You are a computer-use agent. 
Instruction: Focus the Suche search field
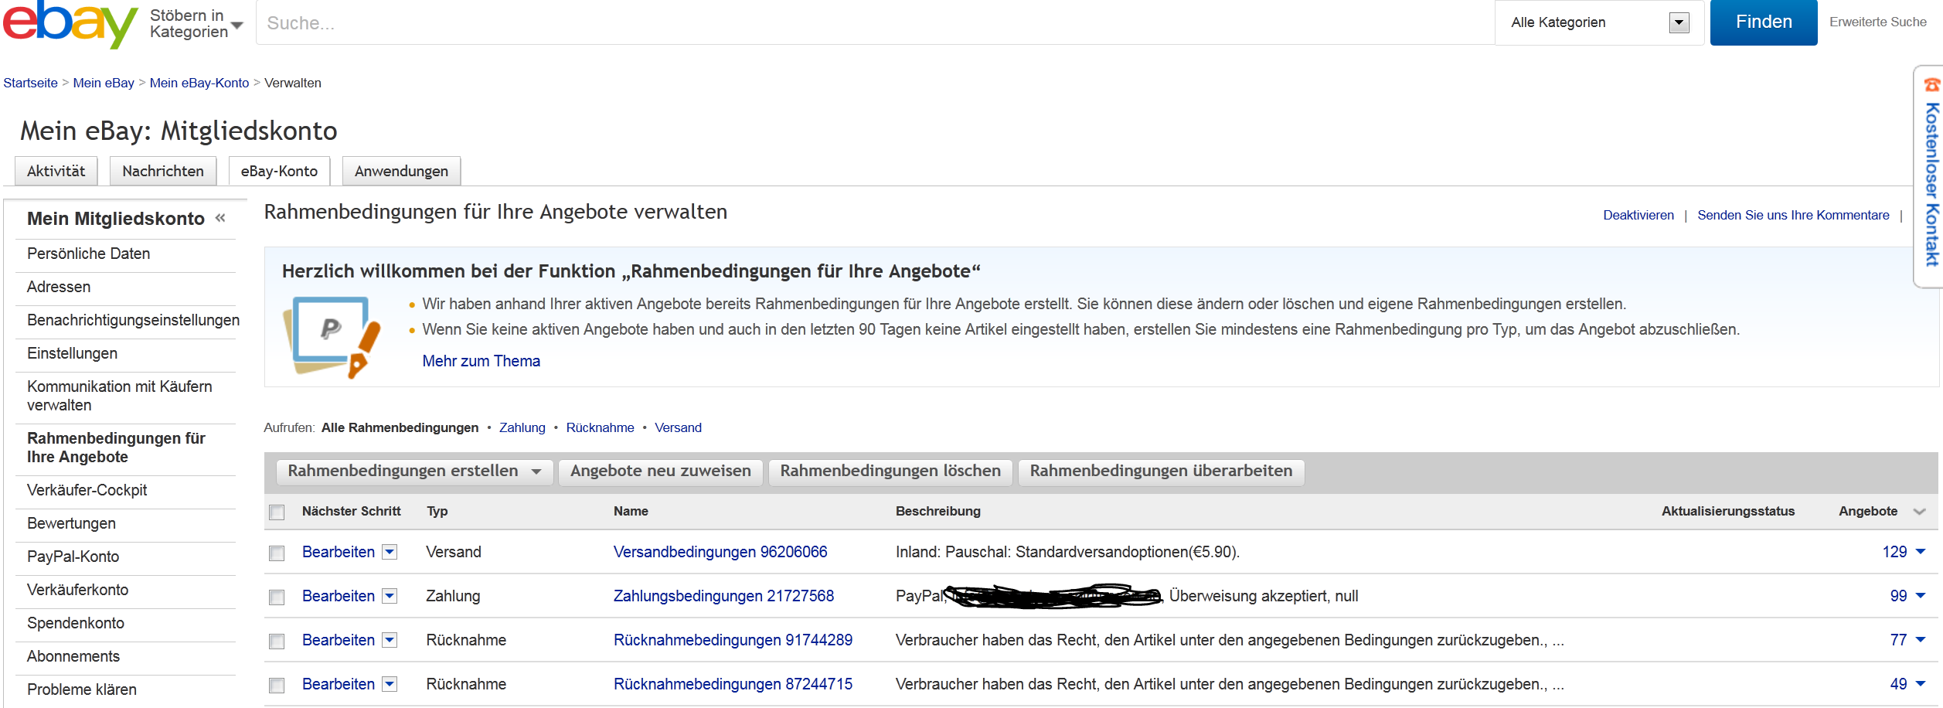pyautogui.click(x=875, y=22)
